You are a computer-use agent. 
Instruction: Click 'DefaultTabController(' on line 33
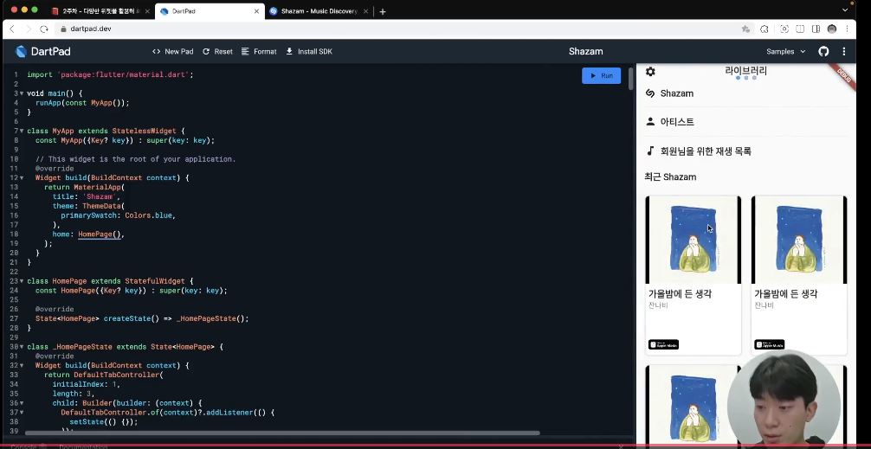tap(119, 375)
